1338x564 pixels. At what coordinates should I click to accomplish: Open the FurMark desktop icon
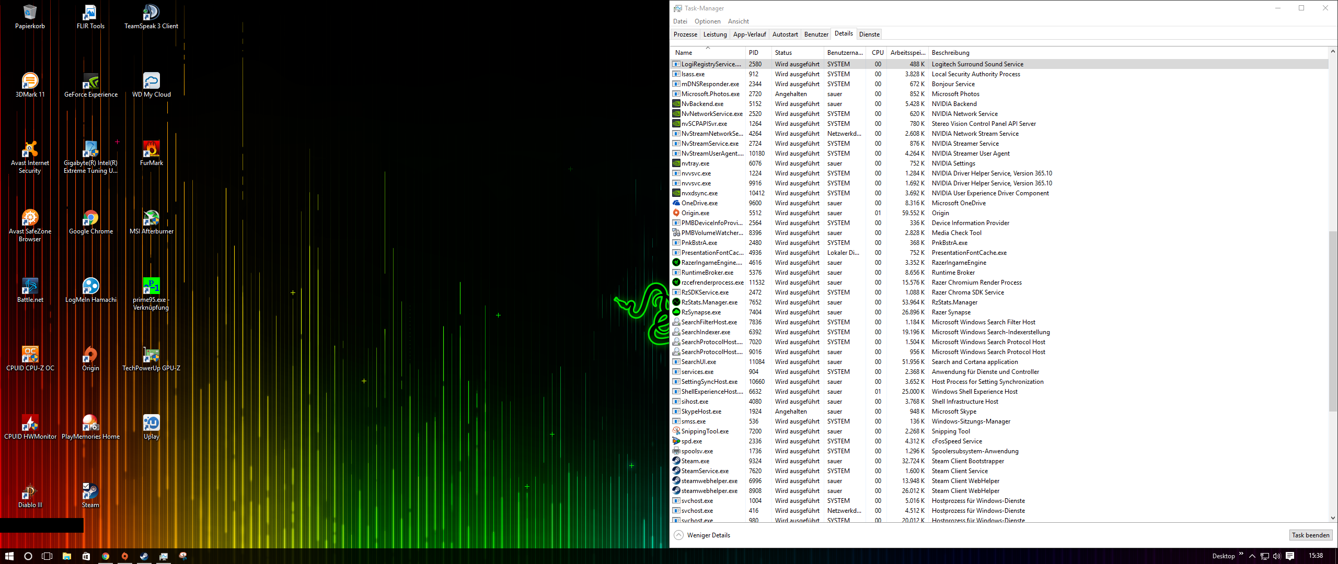(152, 150)
